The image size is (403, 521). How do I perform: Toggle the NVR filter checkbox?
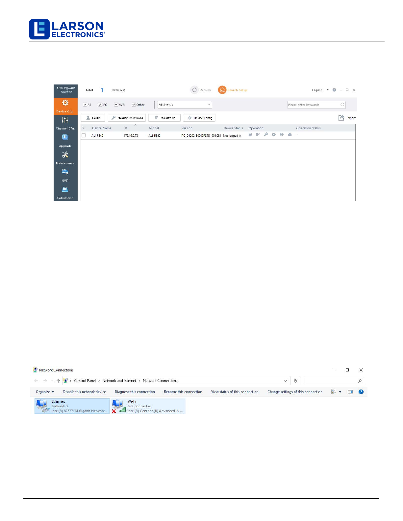pos(116,105)
